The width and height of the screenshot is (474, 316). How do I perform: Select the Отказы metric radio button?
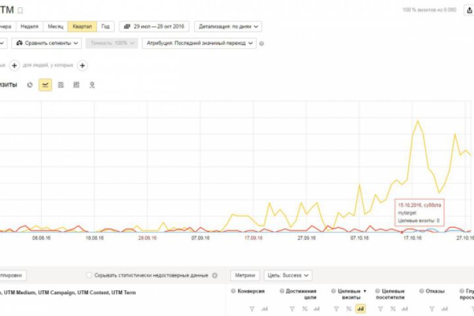[x=421, y=290]
